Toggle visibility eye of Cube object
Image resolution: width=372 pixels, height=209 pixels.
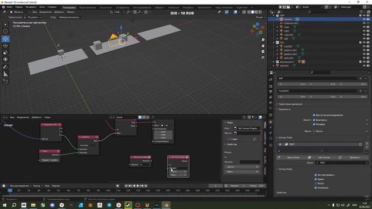[x=364, y=27]
